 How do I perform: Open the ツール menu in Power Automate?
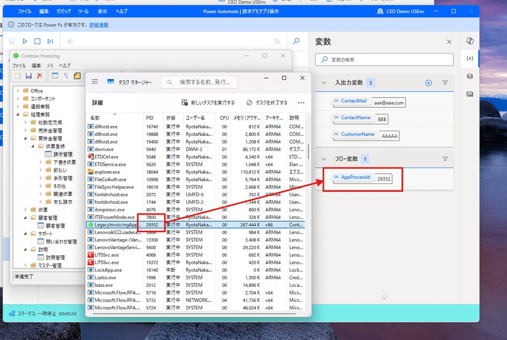pyautogui.click(x=83, y=11)
